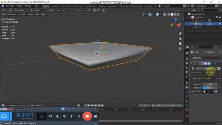The height and width of the screenshot is (125, 222).
Task: Toggle Collection exclude checkbox in outliner
Action: click(x=217, y=17)
